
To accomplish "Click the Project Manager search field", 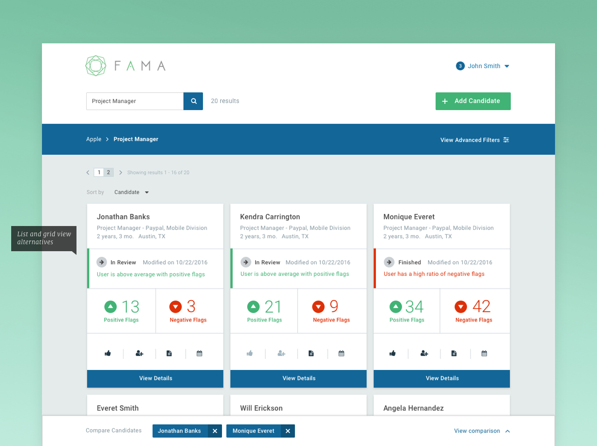I will [135, 101].
